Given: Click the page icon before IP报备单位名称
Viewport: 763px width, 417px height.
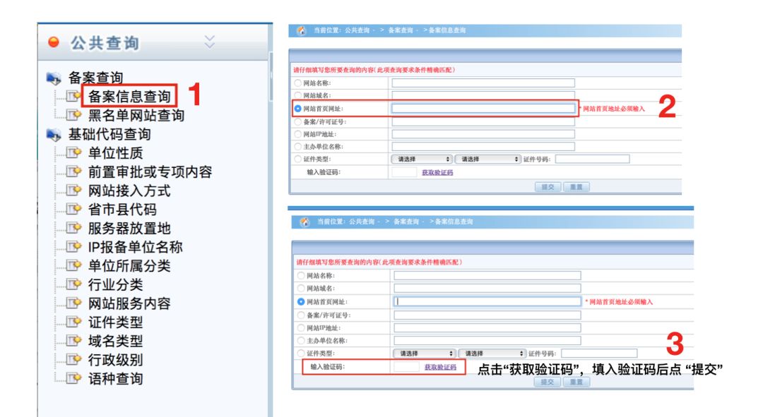Looking at the screenshot, I should [73, 247].
